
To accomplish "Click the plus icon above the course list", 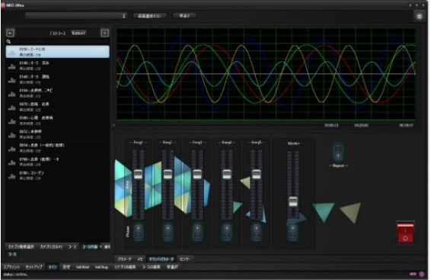I will pos(105,33).
